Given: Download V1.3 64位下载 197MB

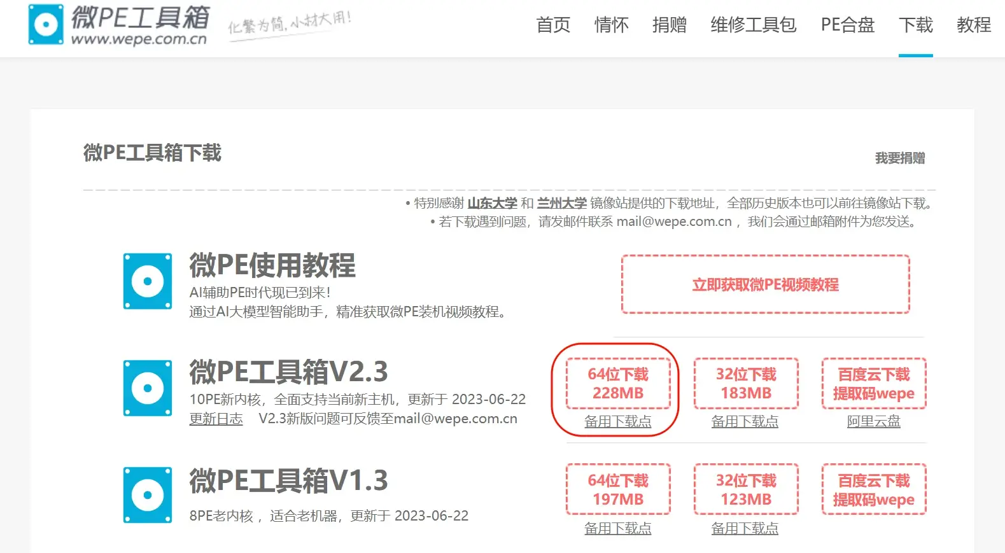Looking at the screenshot, I should pos(618,489).
